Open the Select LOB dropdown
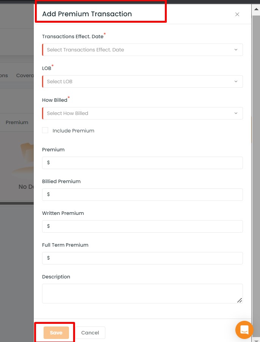The width and height of the screenshot is (260, 342). pos(142,82)
